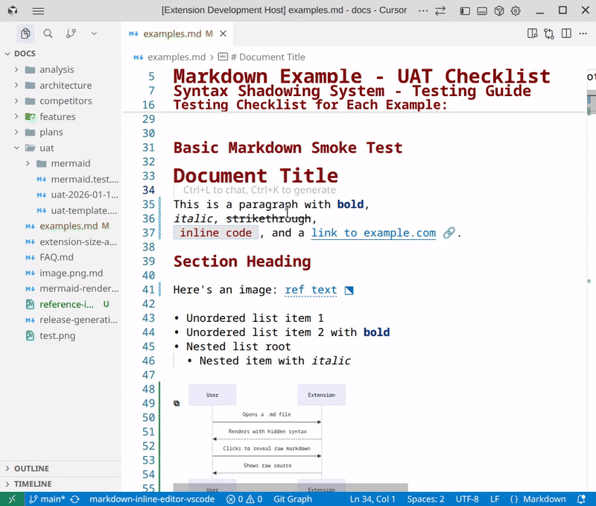Open the Explorer view icon
Screen dimensions: 596x506
[x=25, y=34]
